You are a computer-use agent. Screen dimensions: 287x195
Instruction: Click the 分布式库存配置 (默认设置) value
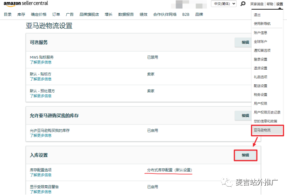tap(169, 170)
